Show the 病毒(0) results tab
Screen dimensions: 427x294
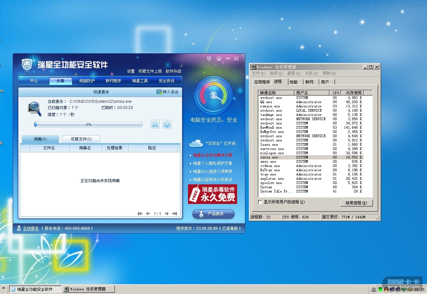coord(40,139)
